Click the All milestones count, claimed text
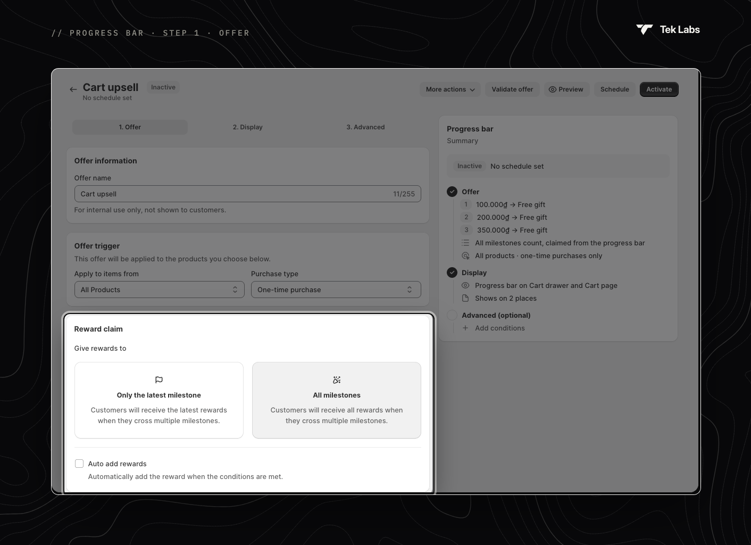This screenshot has height=545, width=751. [x=560, y=243]
